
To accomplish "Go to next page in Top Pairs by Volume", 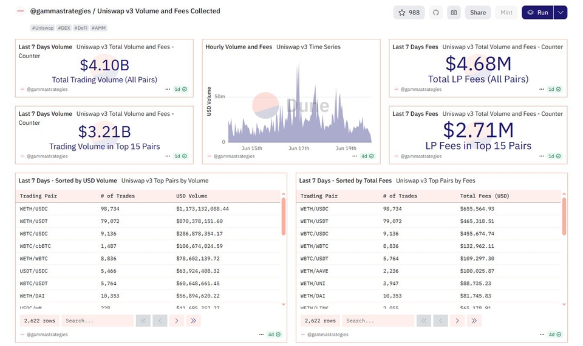I will tap(177, 321).
